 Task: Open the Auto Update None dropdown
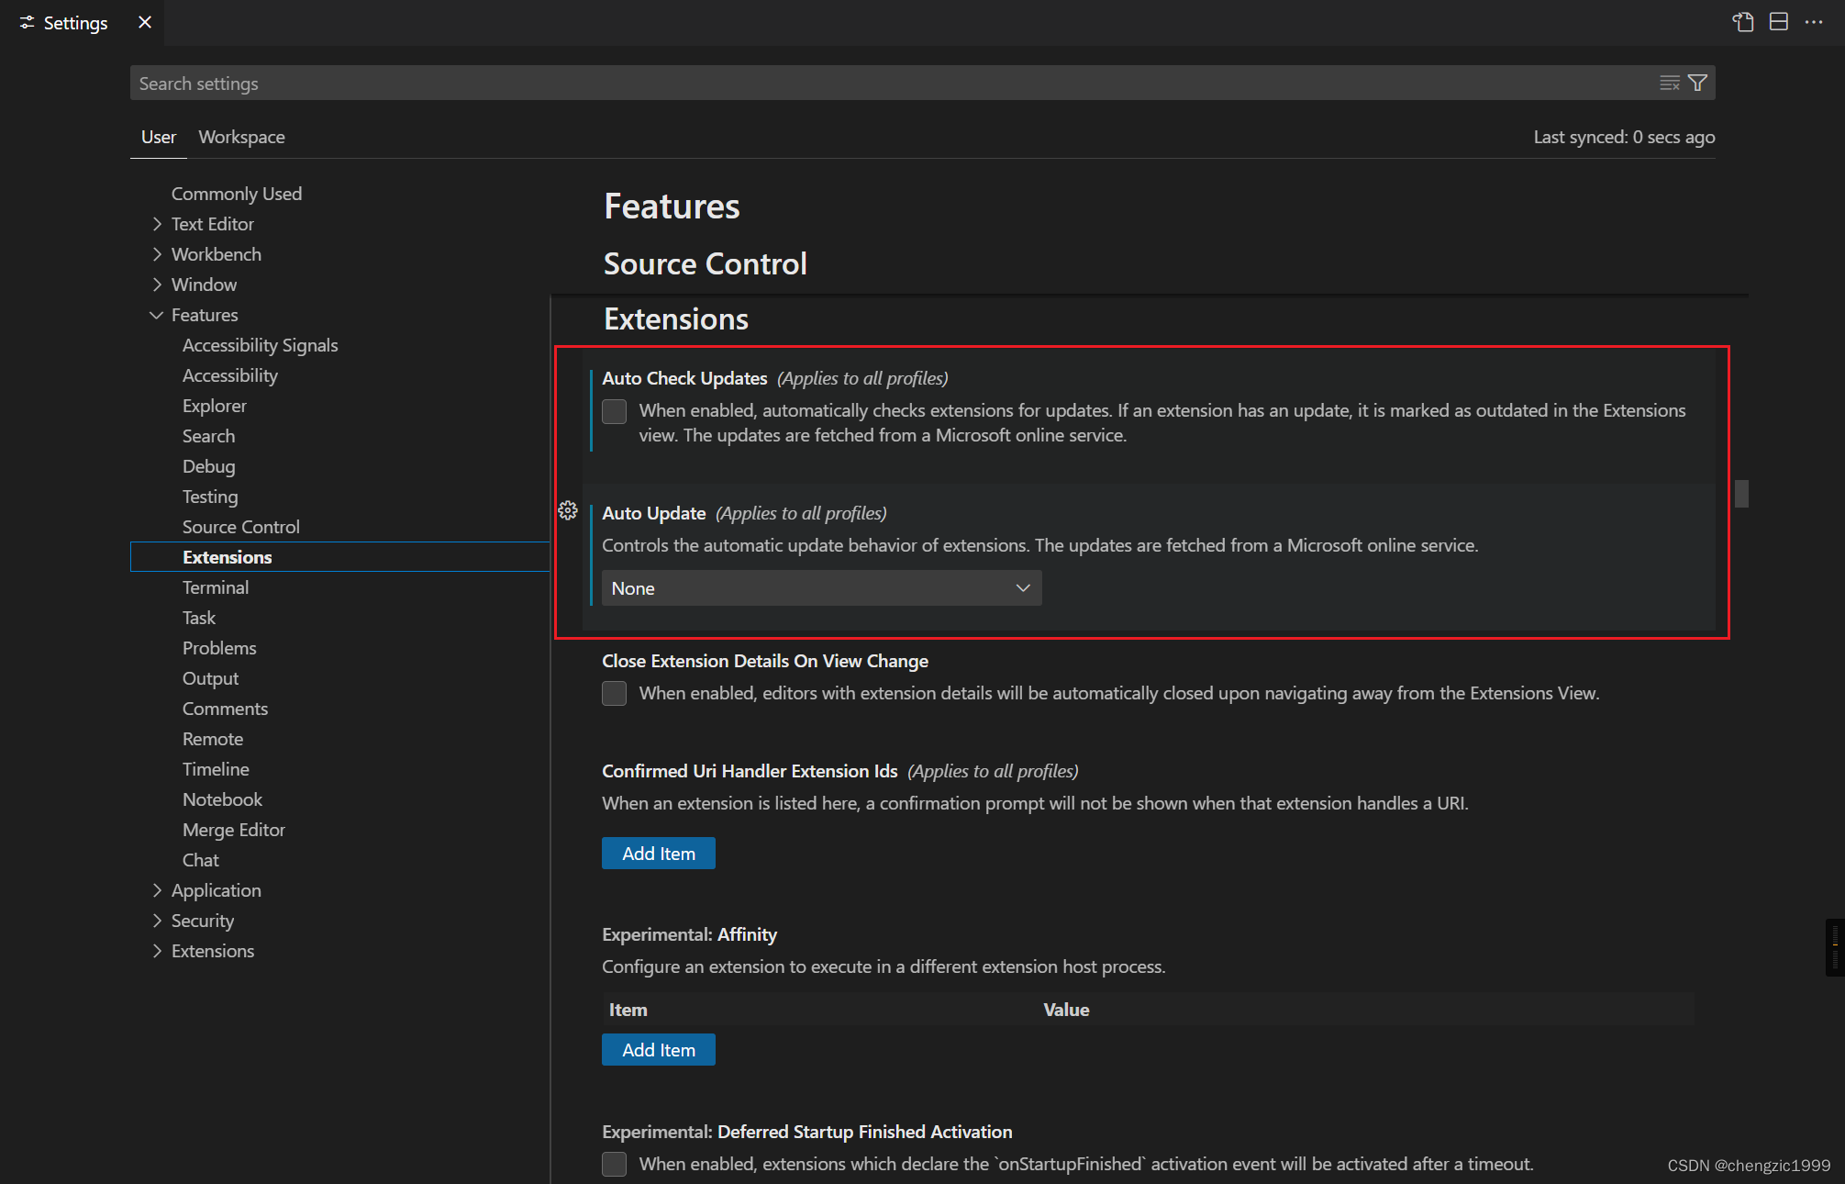821,588
